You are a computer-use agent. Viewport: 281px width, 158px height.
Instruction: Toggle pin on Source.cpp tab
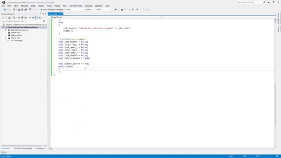pos(59,14)
